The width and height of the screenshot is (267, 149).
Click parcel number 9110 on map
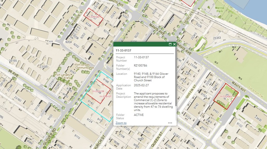pos(77,136)
